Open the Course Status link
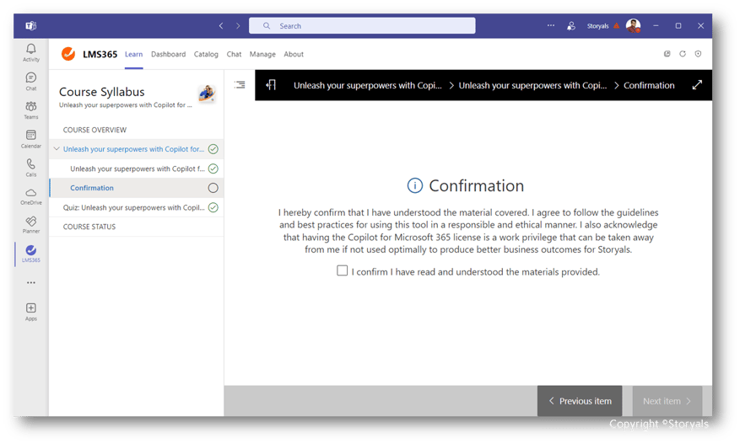740x444 pixels. [89, 227]
